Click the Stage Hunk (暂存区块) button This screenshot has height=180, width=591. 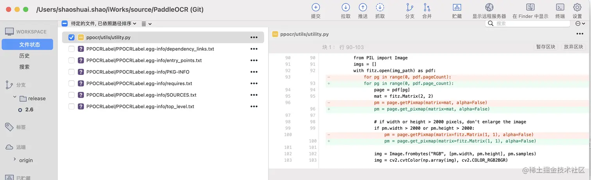[546, 47]
